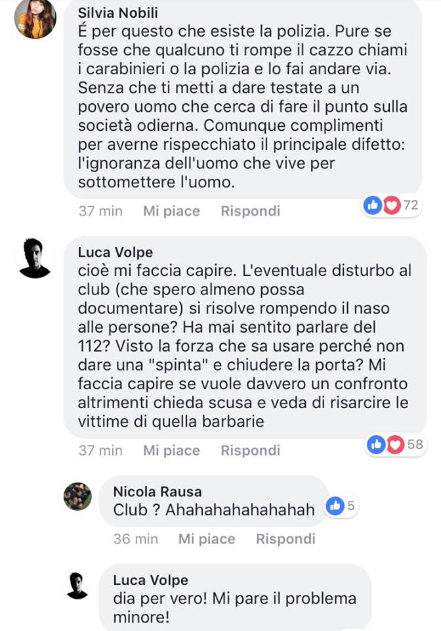Click the heart reaction icon beside 72

[392, 206]
